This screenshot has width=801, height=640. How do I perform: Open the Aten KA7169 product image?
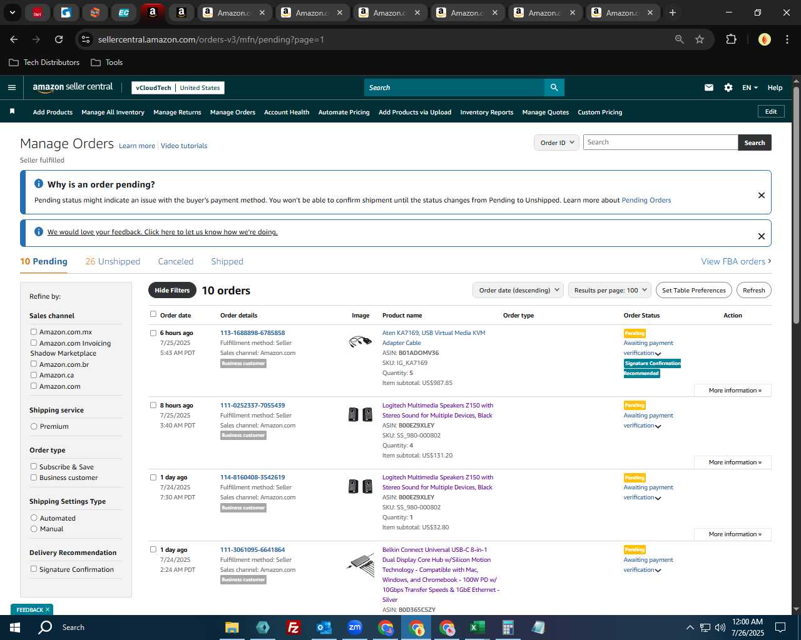(360, 341)
